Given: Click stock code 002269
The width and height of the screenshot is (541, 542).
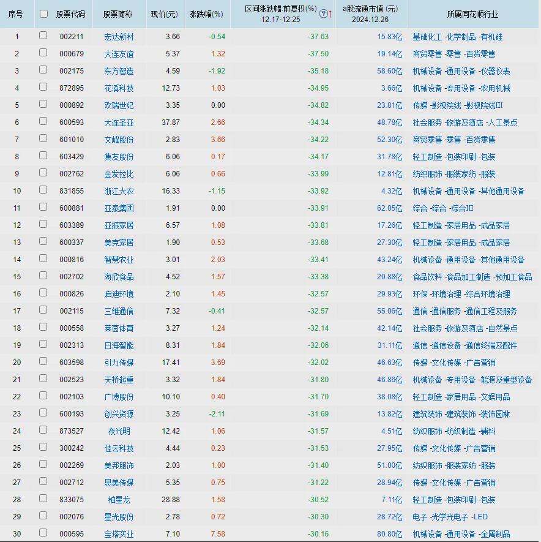Looking at the screenshot, I should (72, 465).
